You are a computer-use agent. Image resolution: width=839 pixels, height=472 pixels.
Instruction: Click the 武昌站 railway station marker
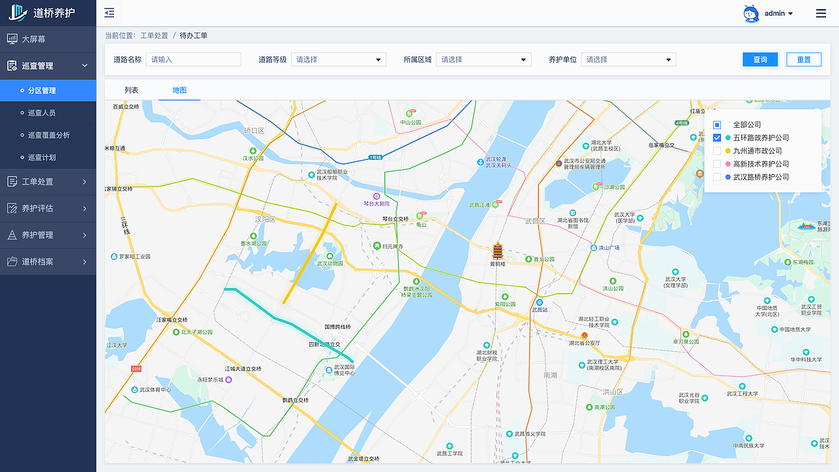click(x=539, y=302)
